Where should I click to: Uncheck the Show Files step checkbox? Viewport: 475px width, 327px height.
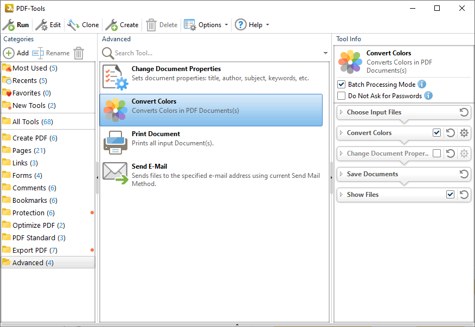(450, 195)
